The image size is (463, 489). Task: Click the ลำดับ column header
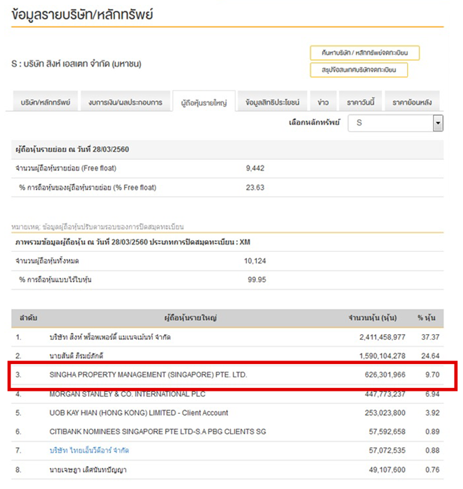click(x=28, y=317)
